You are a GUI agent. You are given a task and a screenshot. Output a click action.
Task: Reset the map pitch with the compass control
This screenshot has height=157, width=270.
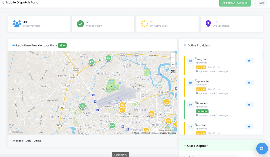pos(173,64)
